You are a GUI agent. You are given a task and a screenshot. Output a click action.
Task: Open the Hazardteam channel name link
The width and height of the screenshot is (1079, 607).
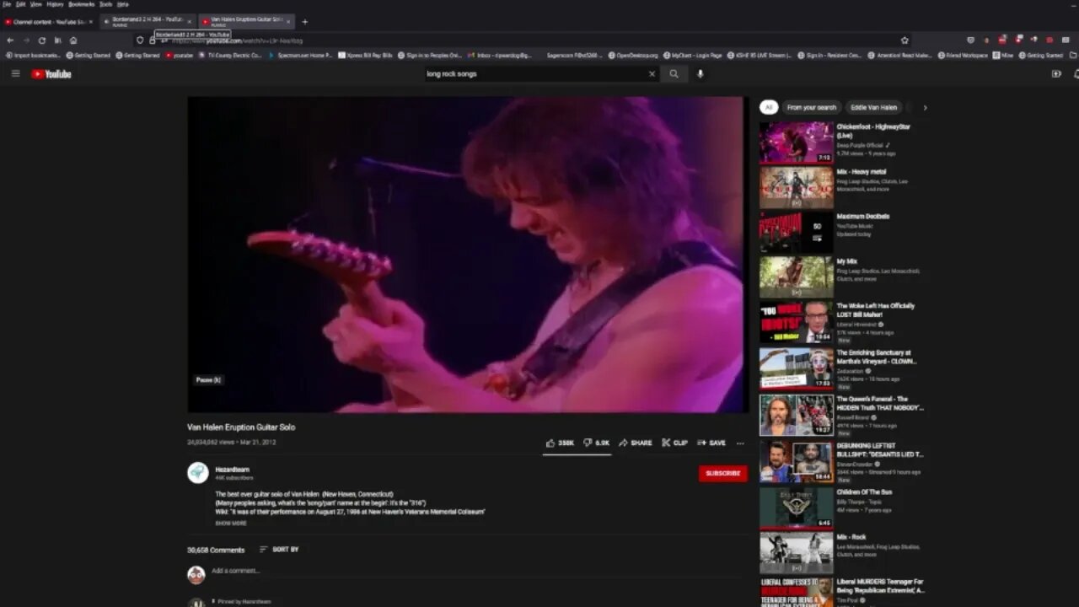[232, 470]
